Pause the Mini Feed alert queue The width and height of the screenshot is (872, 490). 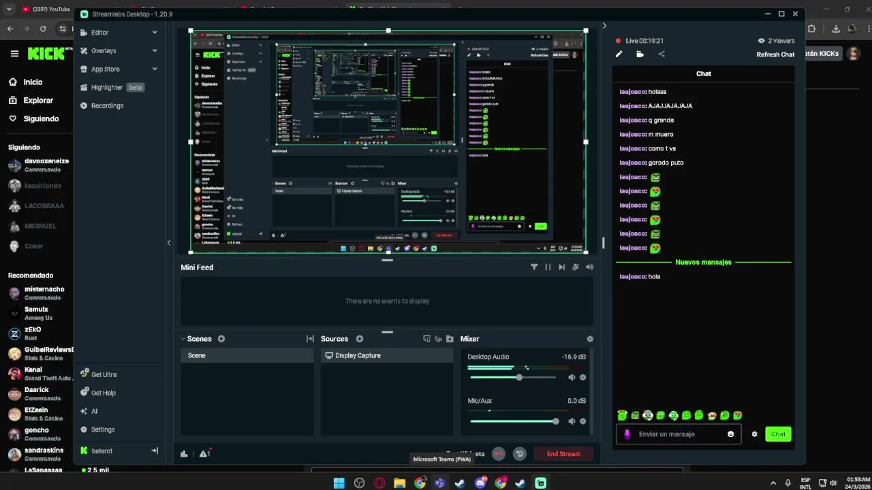pos(548,267)
